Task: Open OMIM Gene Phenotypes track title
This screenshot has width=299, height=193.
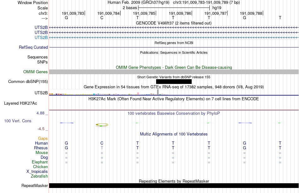Action: coord(174,68)
